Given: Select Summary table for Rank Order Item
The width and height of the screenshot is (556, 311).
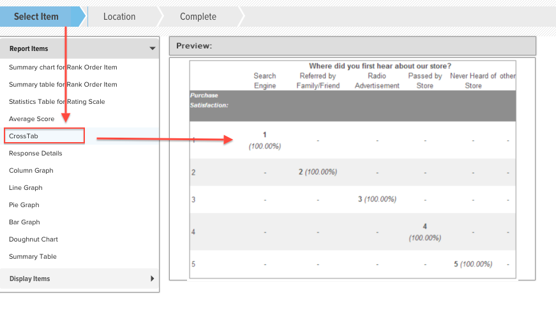Looking at the screenshot, I should 63,85.
